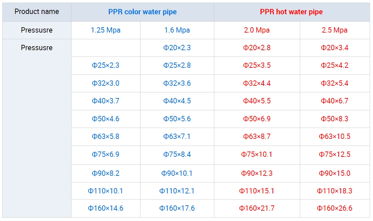Click the 1.25 Mpa pressure cell

pos(105,30)
